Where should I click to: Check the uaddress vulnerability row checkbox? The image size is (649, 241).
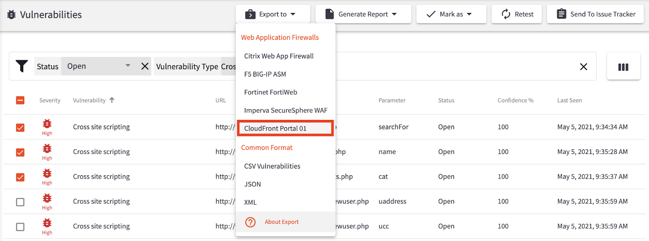[20, 202]
